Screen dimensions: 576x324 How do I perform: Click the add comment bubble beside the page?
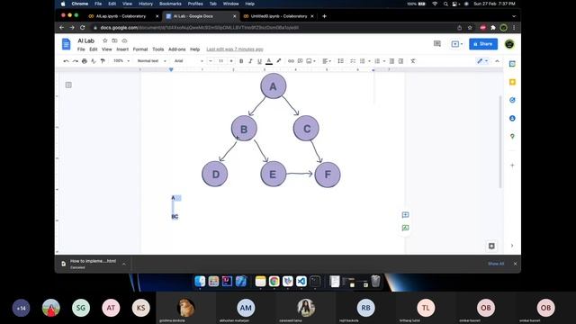pos(405,215)
